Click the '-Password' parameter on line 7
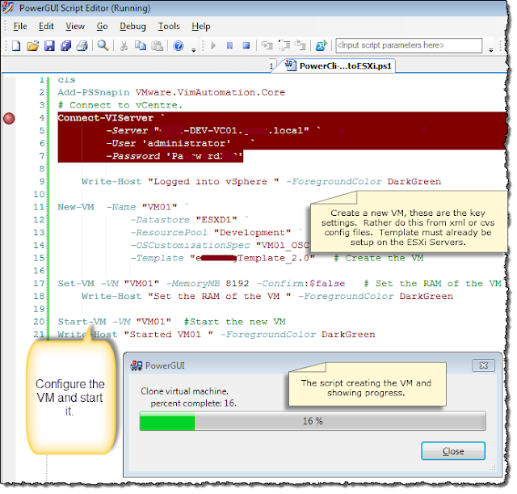 click(132, 156)
